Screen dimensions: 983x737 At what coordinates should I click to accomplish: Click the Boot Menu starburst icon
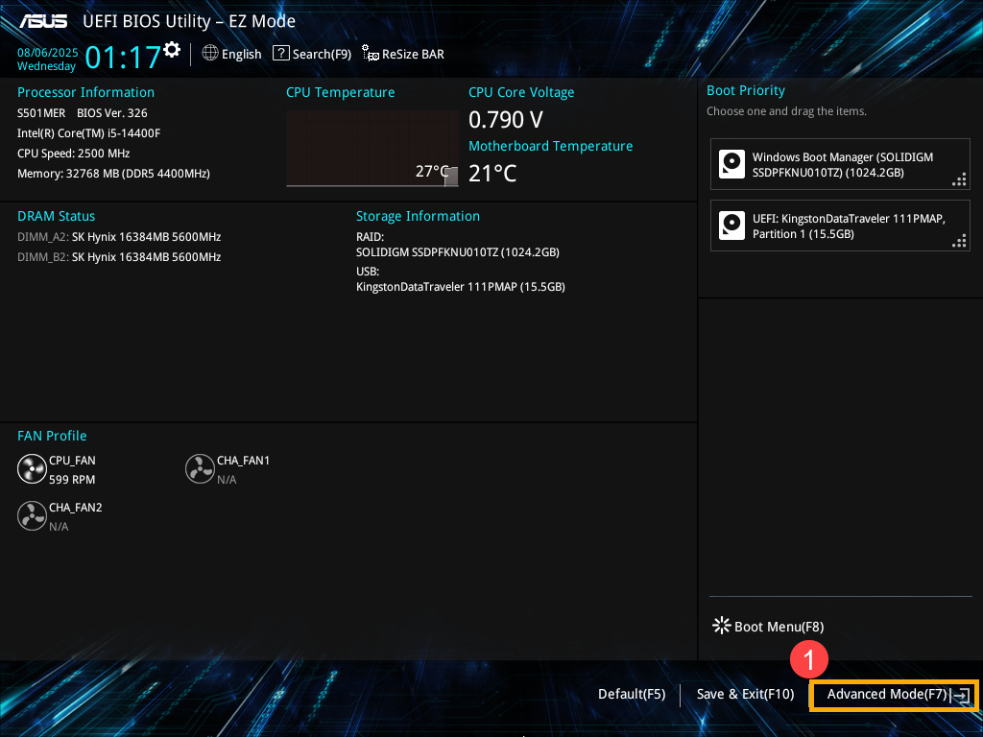click(722, 626)
